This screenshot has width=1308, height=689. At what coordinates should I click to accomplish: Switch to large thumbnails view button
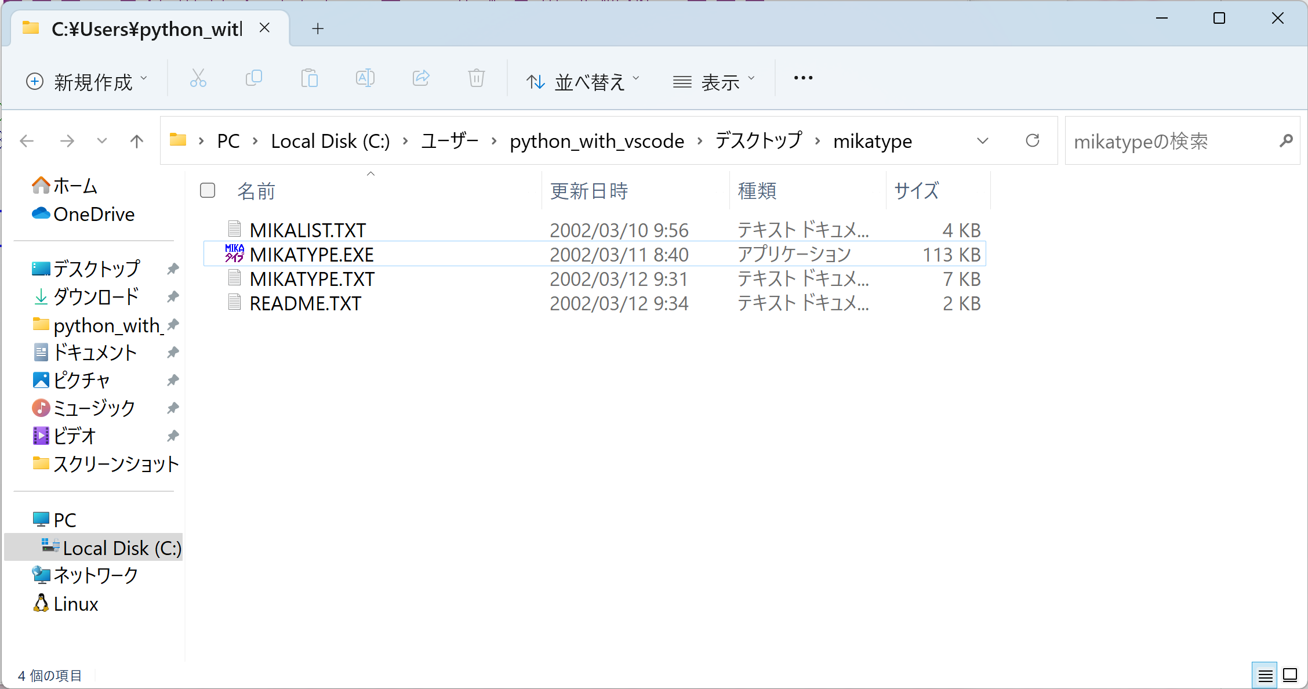point(1290,676)
